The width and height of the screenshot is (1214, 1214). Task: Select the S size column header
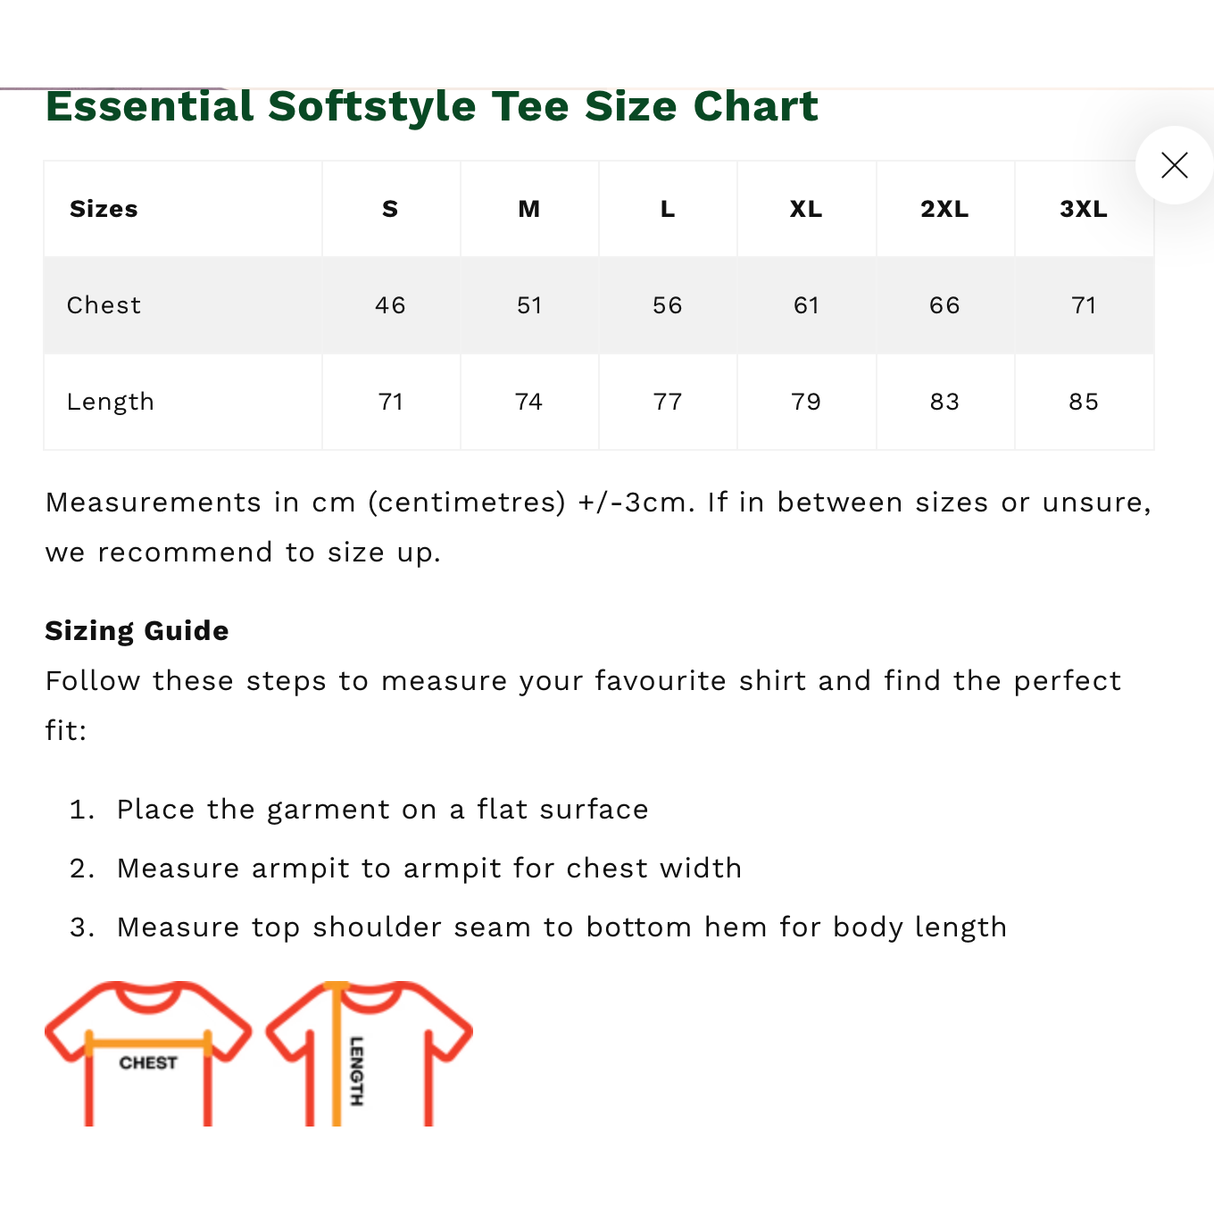[x=390, y=209]
